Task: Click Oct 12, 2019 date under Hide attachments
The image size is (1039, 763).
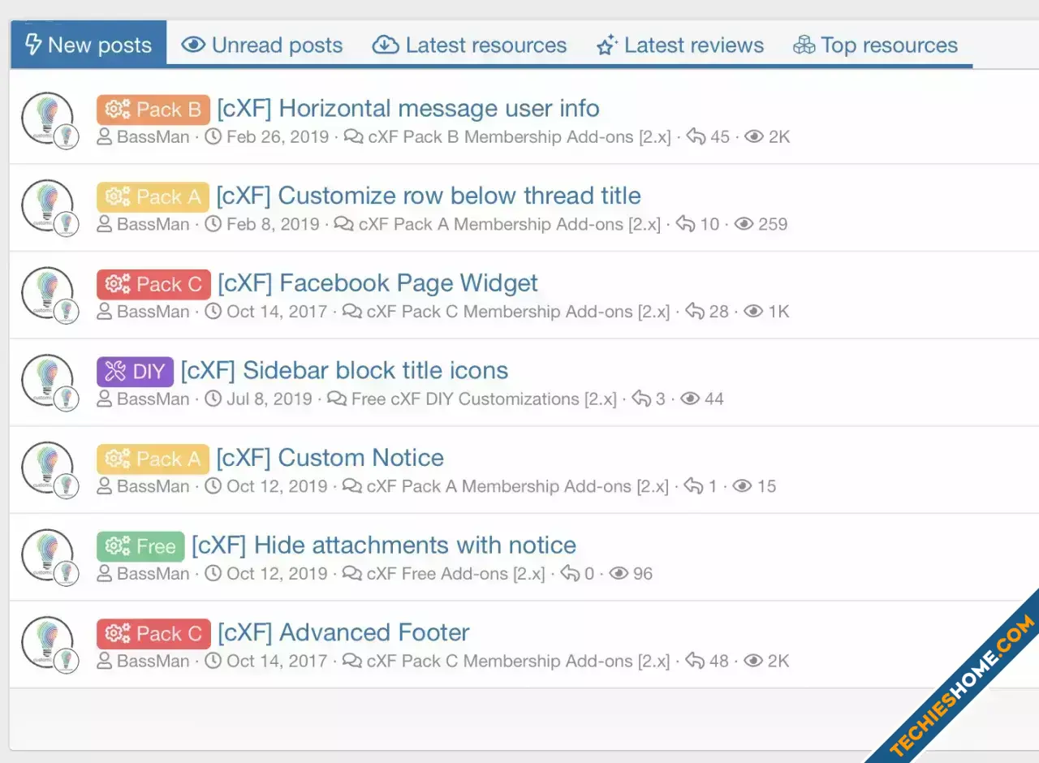Action: pyautogui.click(x=277, y=573)
